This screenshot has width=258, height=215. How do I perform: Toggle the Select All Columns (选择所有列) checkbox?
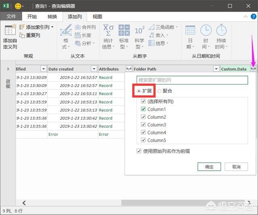coord(144,101)
